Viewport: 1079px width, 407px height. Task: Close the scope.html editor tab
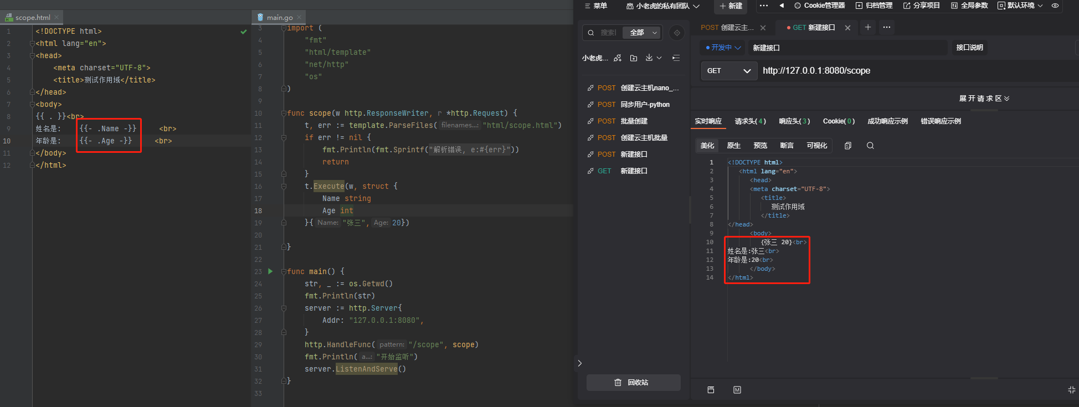56,18
